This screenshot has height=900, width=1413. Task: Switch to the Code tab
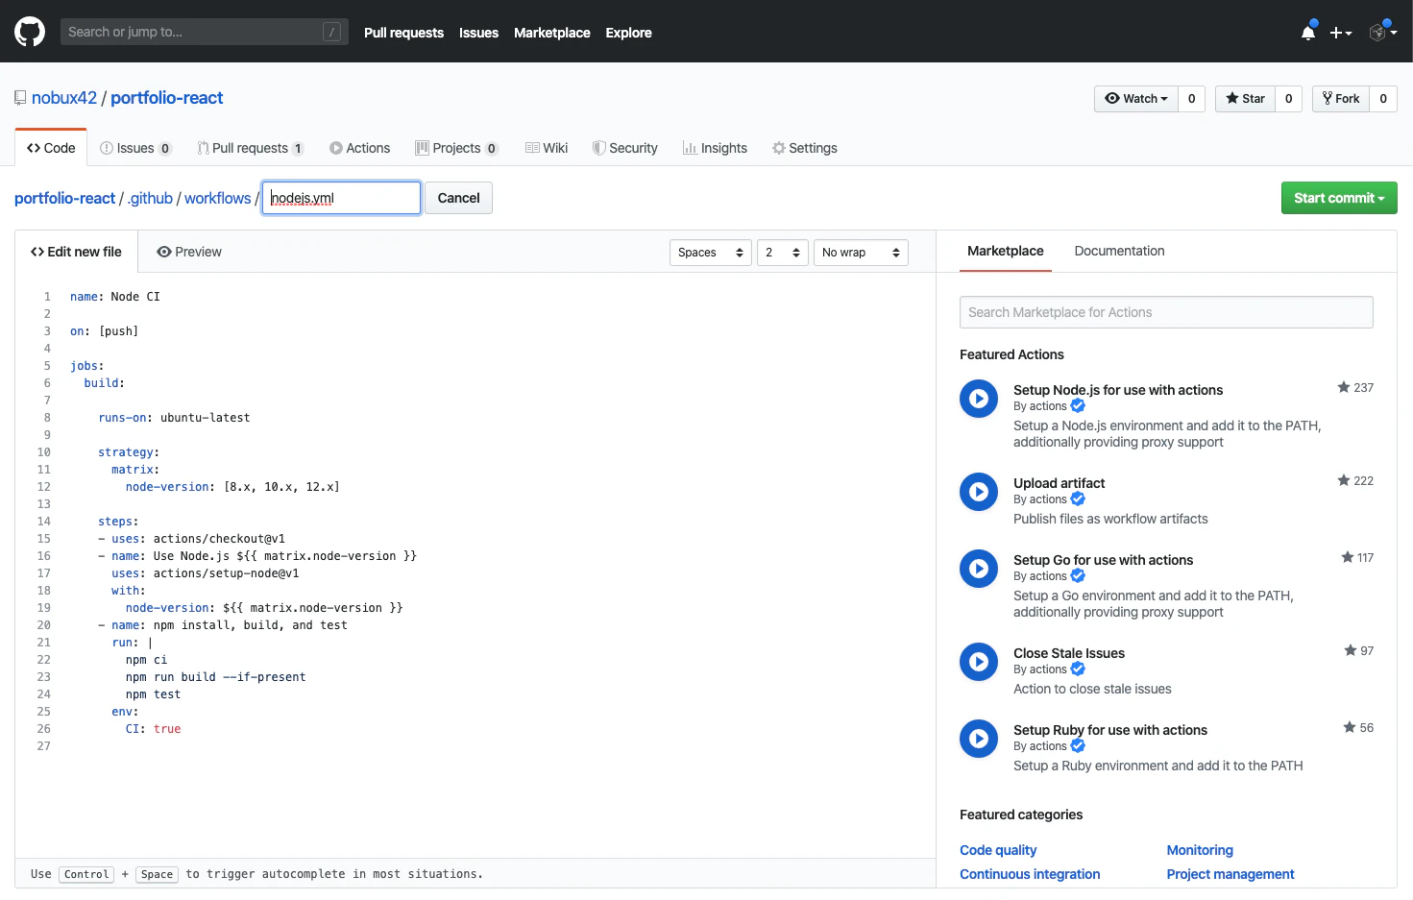(x=51, y=148)
